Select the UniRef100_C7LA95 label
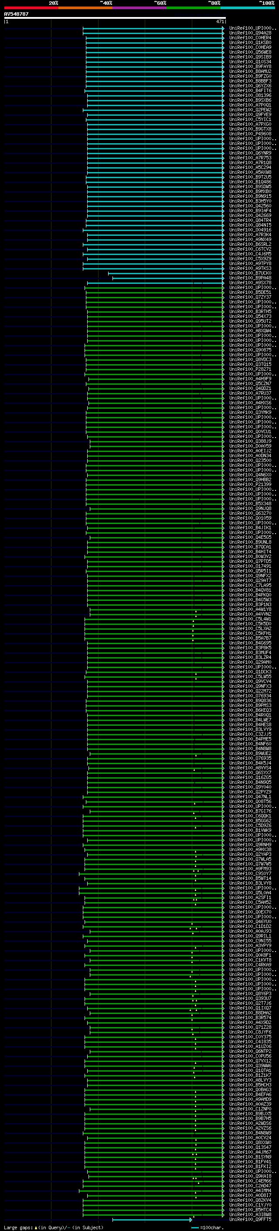Screen dimensions: 279x1231 click(250, 585)
